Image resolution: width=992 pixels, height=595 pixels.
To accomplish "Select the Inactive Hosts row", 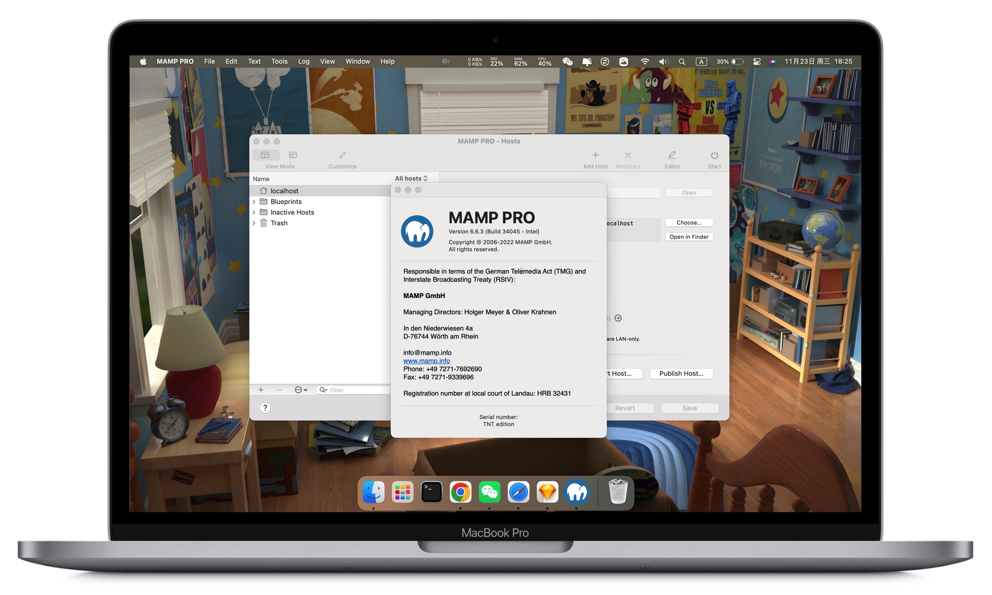I will coord(320,212).
